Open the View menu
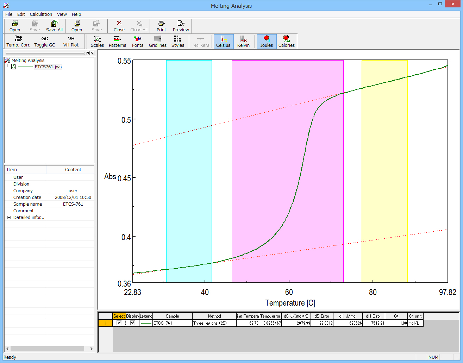Screen dimensions: 463x363 pyautogui.click(x=62, y=14)
